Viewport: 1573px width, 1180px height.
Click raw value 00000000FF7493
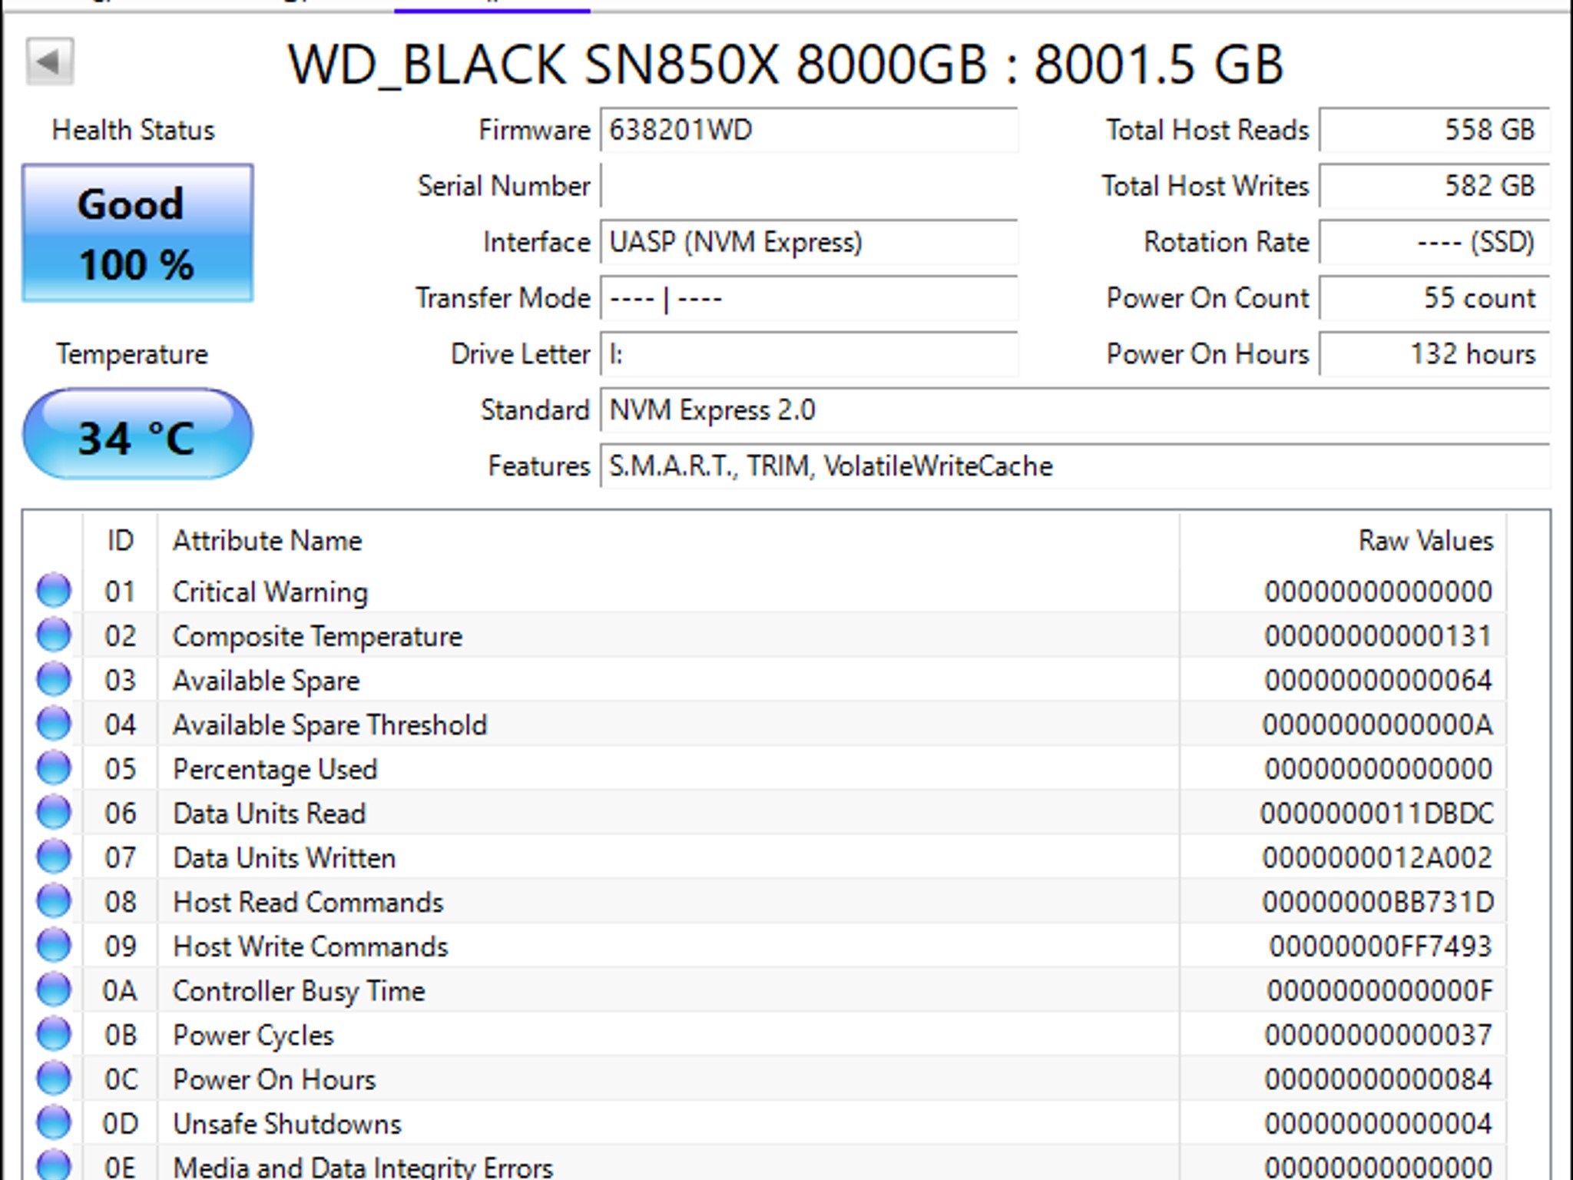pyautogui.click(x=1380, y=946)
